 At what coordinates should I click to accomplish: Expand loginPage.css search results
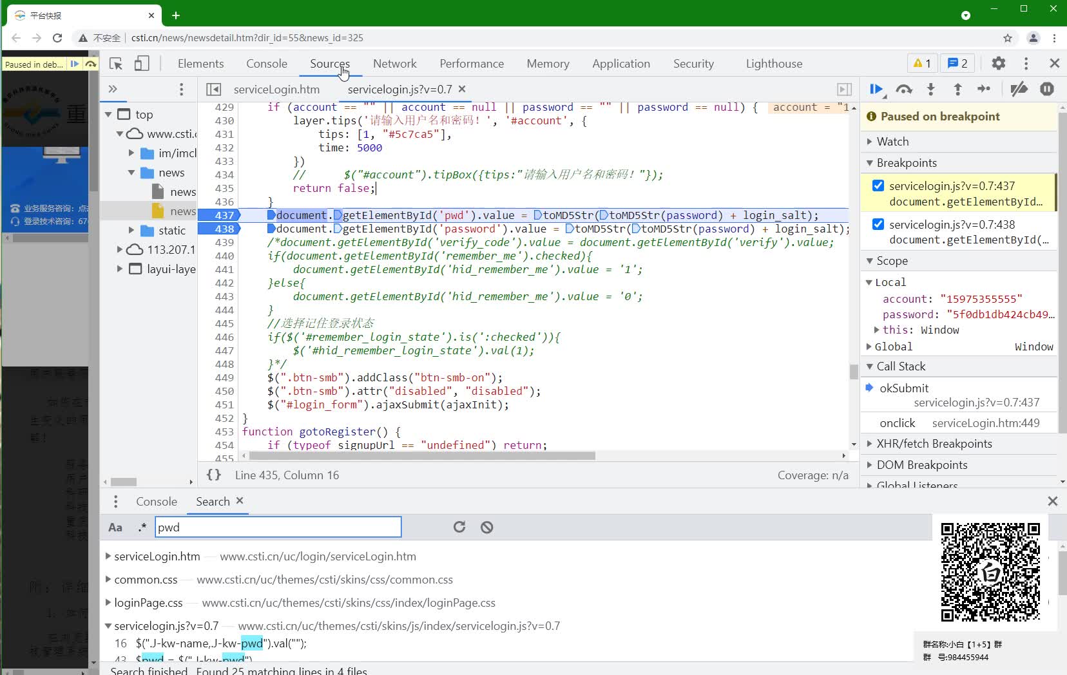coord(109,602)
